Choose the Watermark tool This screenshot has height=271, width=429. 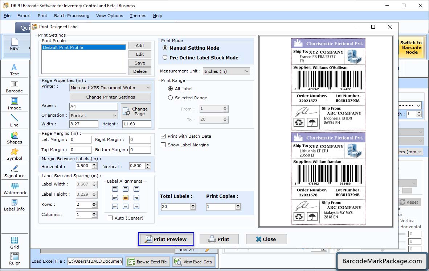tap(15, 189)
